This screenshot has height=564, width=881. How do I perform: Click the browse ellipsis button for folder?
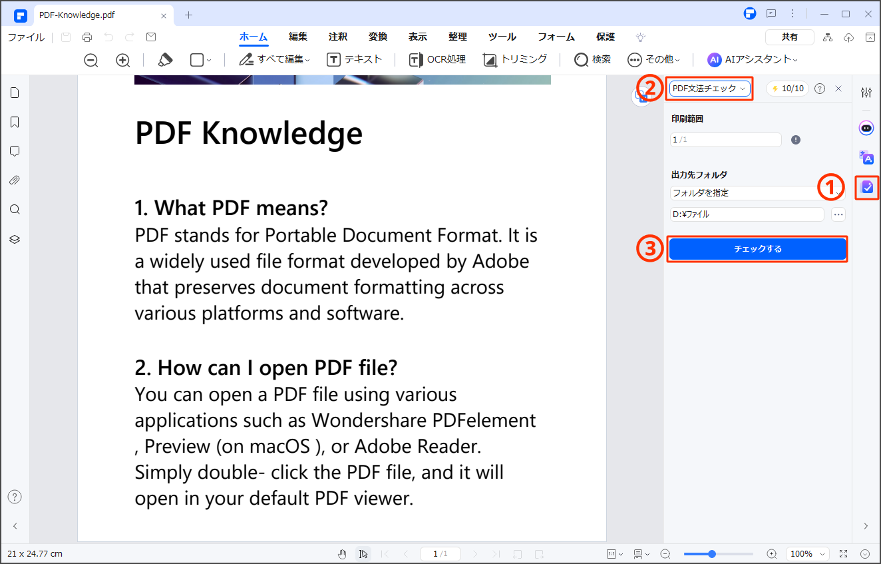click(x=838, y=214)
